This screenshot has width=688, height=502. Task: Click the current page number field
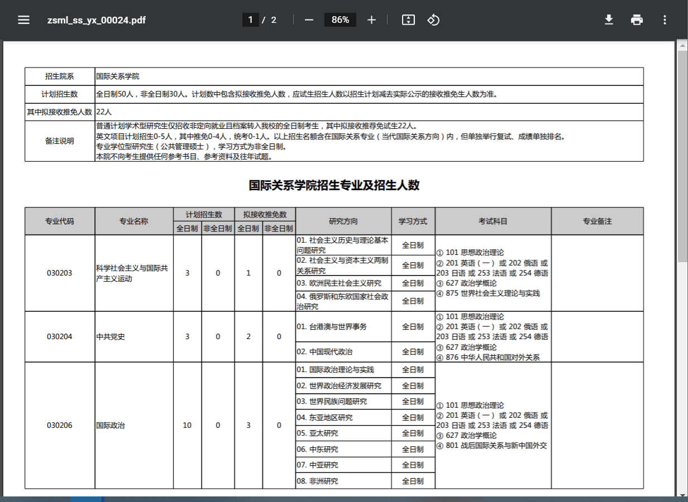coord(250,20)
